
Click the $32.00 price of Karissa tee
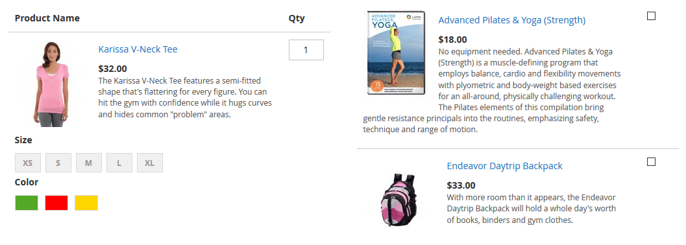click(113, 69)
